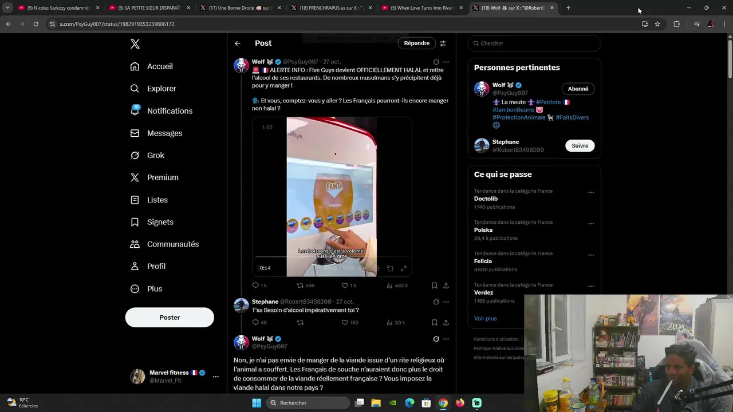
Task: Reload the page in Chrome
Action: [x=36, y=24]
